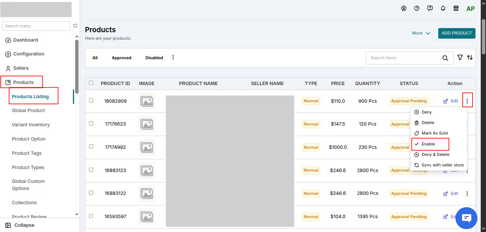
Task: Expand the More dropdown
Action: pos(421,33)
